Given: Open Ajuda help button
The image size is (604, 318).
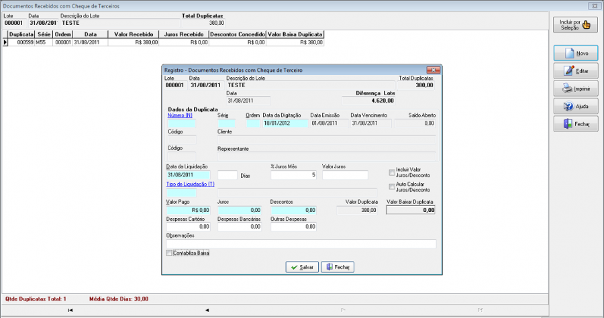Looking at the screenshot, I should [x=576, y=106].
